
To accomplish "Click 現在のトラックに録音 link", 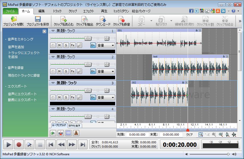I will (24, 75).
